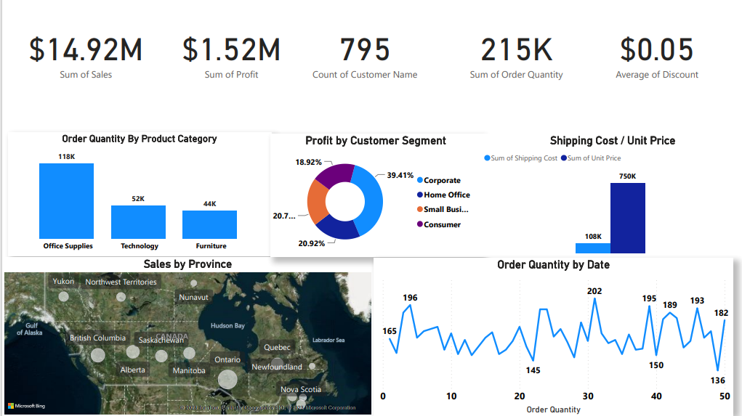The height and width of the screenshot is (416, 742).
Task: Click the Microsoft Bing logo on the map
Action: coord(26,406)
